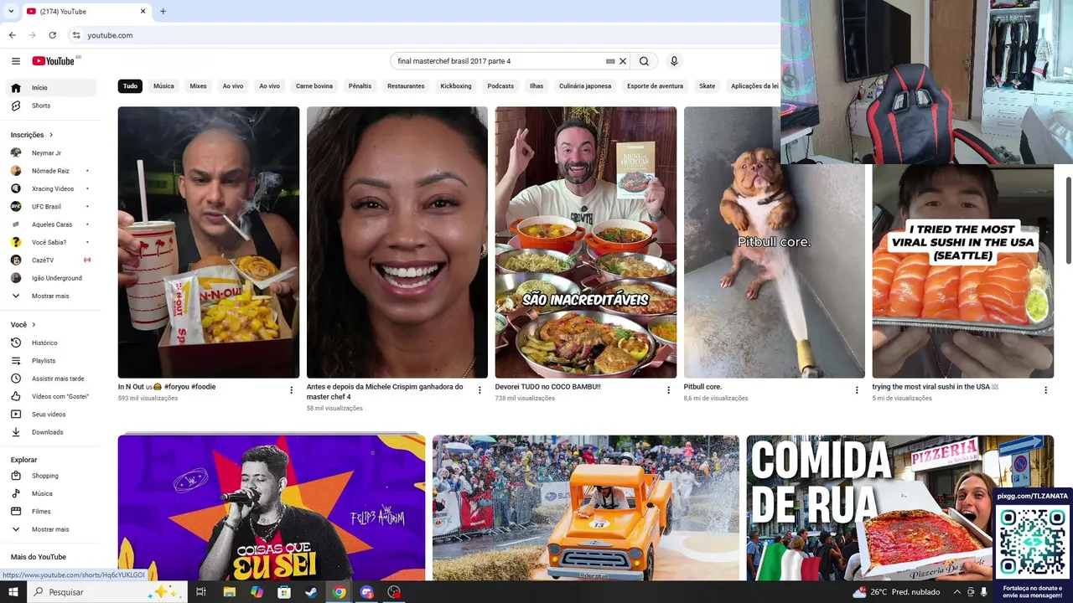Select the Carne bovina filter chip
Image resolution: width=1073 pixels, height=603 pixels.
(x=314, y=86)
